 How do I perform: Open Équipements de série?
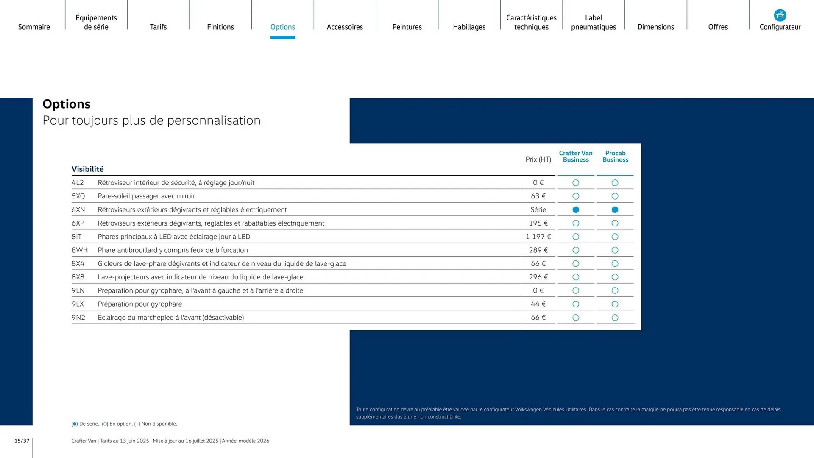click(x=96, y=22)
